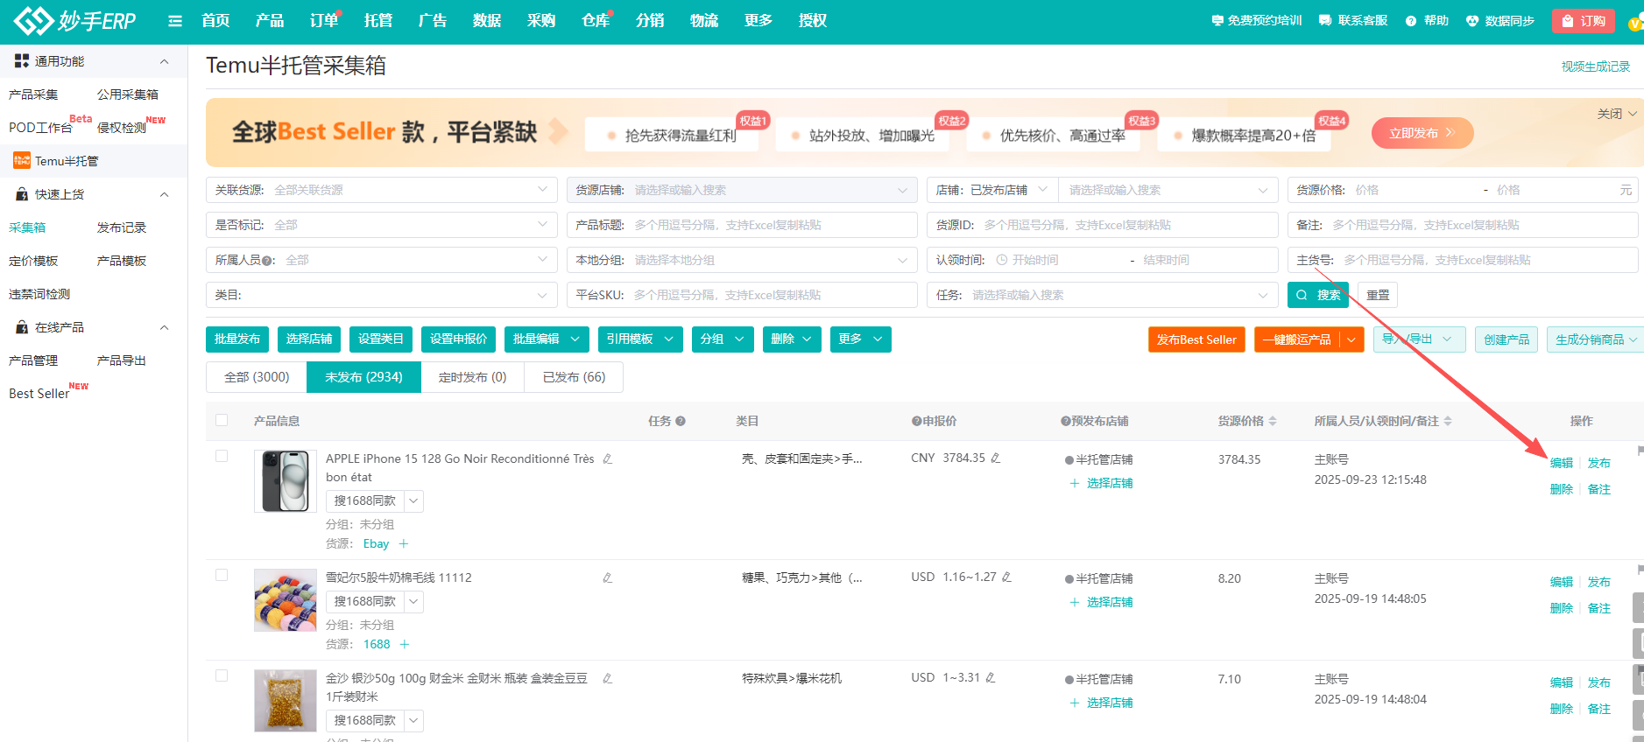Click the 批量发布 button
The height and width of the screenshot is (742, 1644).
237,339
